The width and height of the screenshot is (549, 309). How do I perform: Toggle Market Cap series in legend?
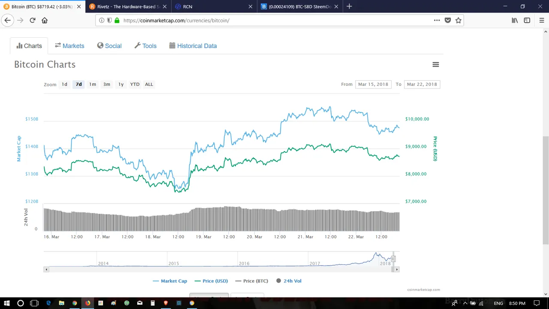pos(170,281)
